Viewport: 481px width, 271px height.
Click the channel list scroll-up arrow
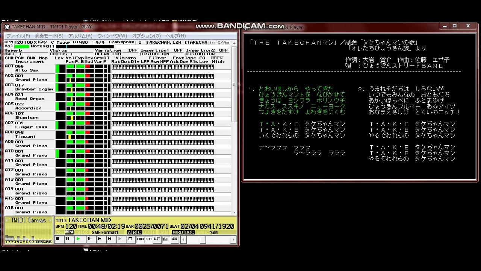[x=234, y=43]
